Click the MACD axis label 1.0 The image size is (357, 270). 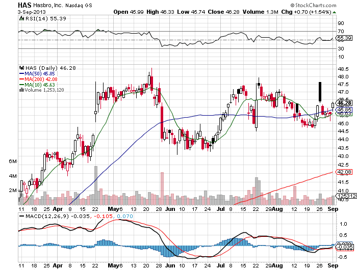(343, 224)
